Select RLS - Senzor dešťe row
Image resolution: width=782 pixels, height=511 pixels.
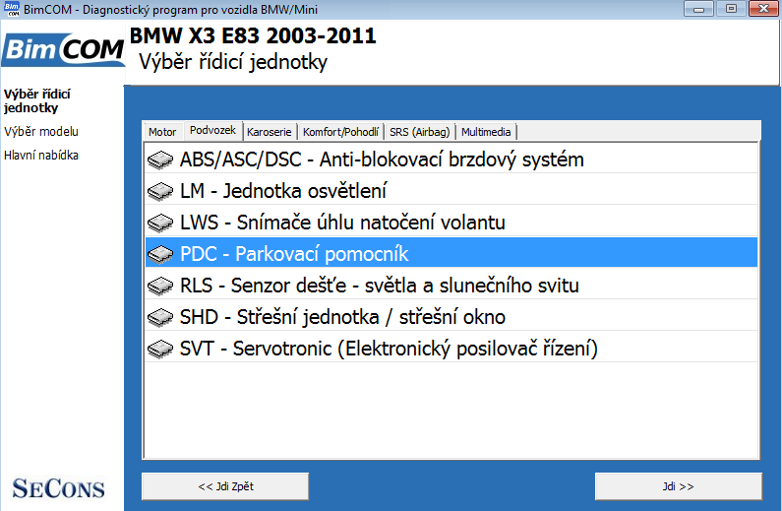click(451, 286)
